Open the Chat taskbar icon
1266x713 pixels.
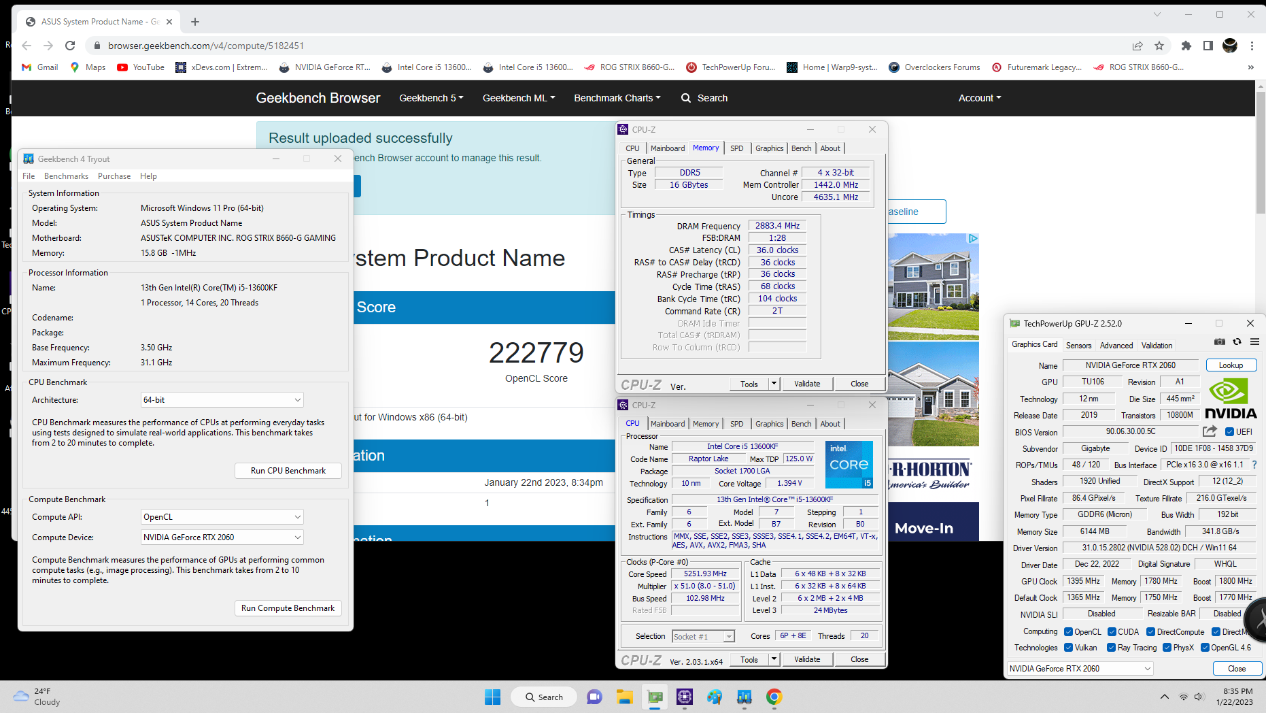click(x=594, y=697)
